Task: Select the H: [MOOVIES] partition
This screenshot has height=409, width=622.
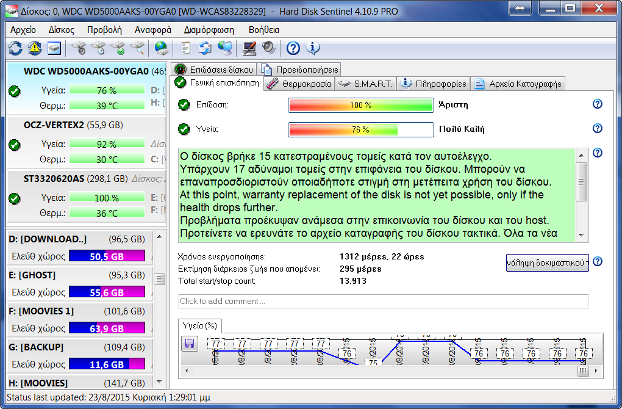Action: [x=80, y=383]
